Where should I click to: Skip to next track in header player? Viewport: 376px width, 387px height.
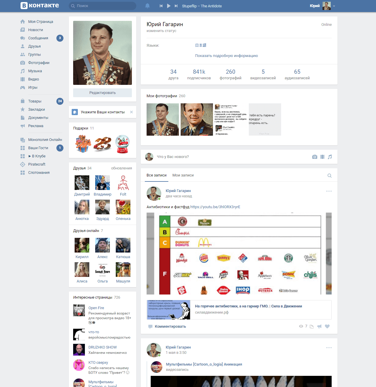(176, 6)
